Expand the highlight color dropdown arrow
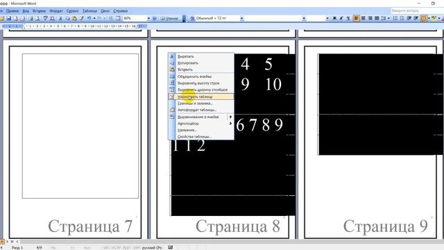This screenshot has width=444, height=250. coord(439,19)
